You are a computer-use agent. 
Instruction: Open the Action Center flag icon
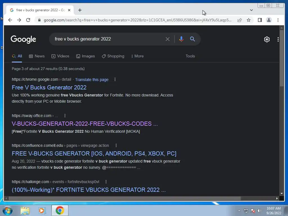coord(253,211)
